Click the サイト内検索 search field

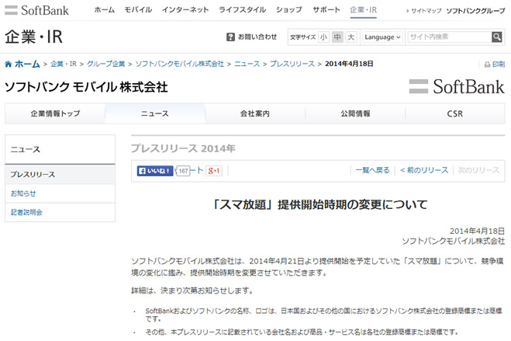[450, 37]
